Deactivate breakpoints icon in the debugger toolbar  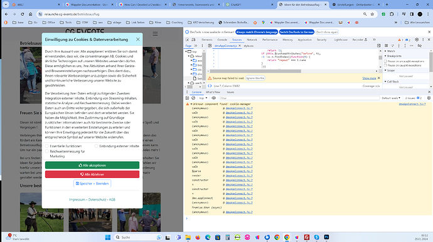[x=419, y=46]
